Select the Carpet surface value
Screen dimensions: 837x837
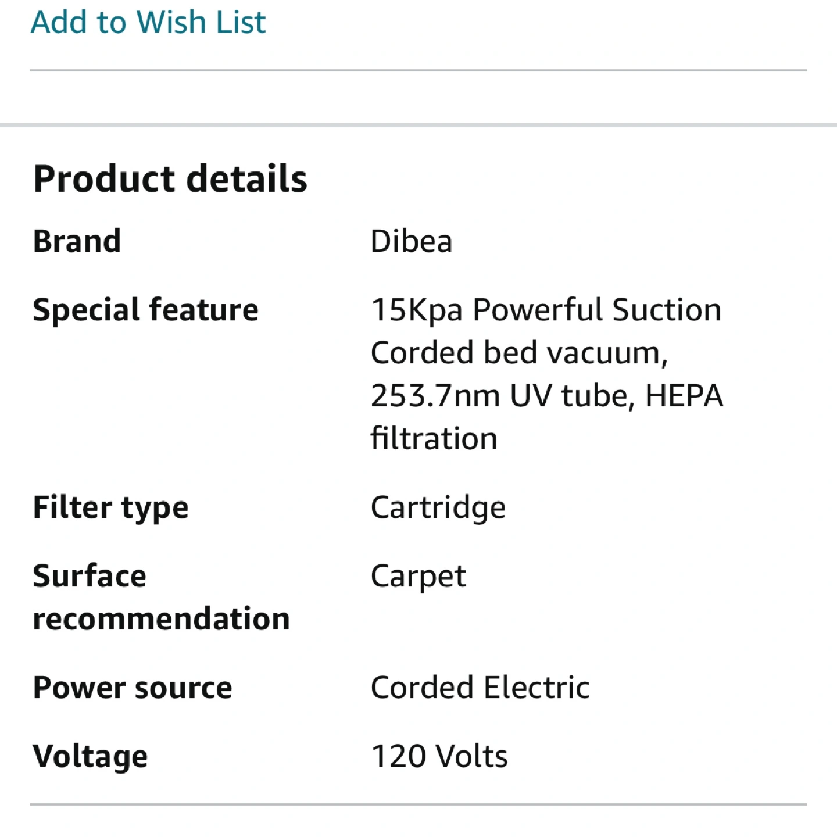[x=418, y=576]
